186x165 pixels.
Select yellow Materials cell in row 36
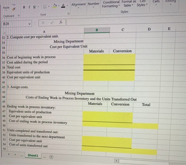[96, 57]
